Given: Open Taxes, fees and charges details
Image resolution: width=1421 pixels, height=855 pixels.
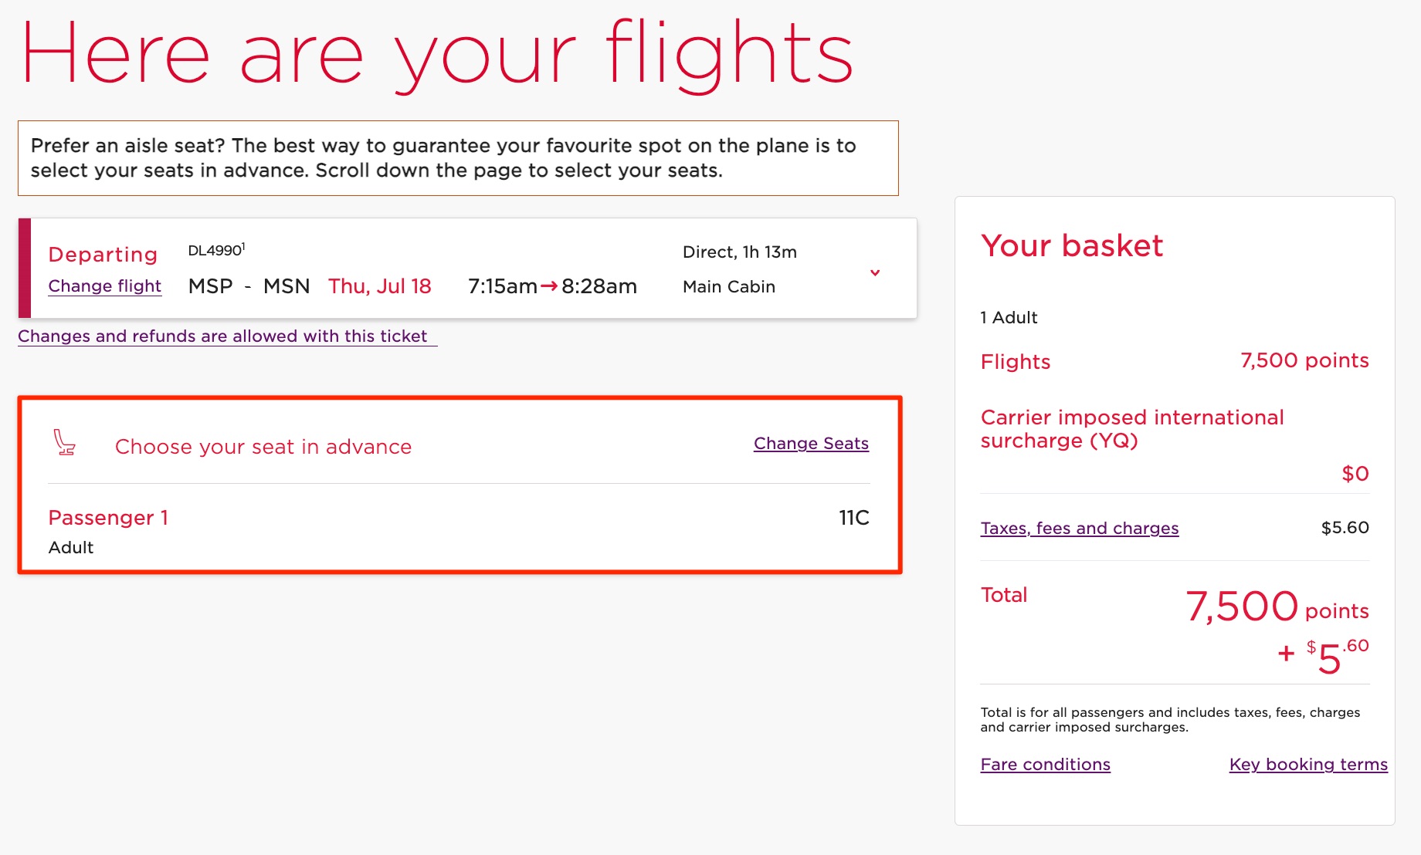Looking at the screenshot, I should (1079, 528).
